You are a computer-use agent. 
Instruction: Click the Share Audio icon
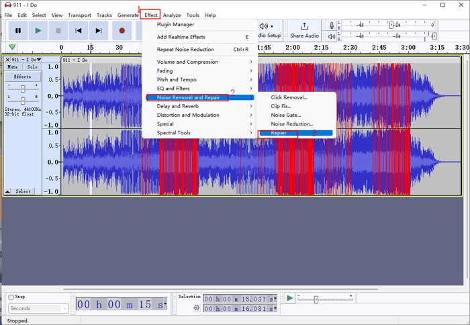click(x=304, y=26)
